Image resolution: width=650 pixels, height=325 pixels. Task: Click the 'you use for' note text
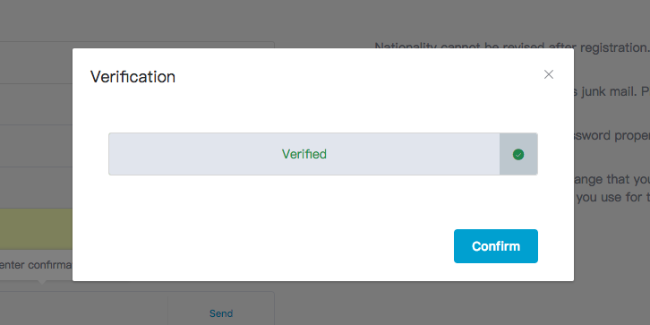coord(613,197)
